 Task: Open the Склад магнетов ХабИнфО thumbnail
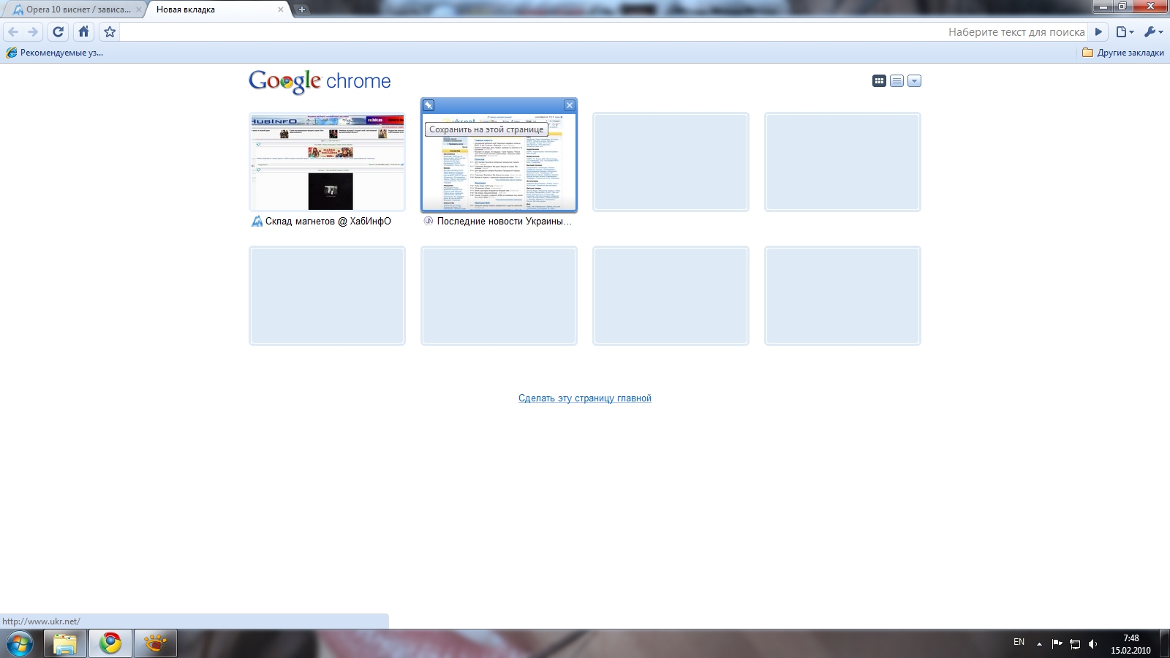pyautogui.click(x=327, y=162)
